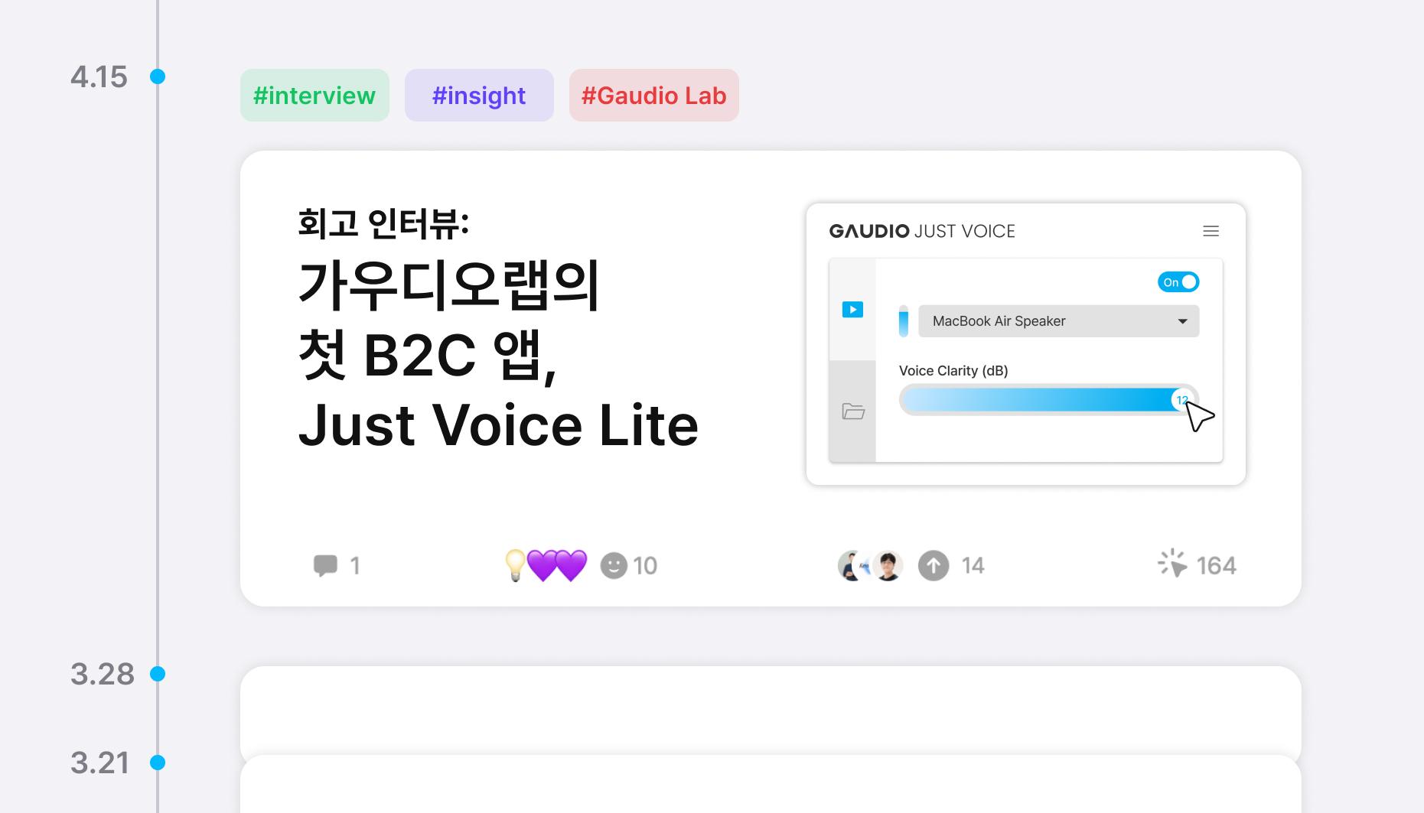
Task: Select the blue play tab icon
Action: 852,310
